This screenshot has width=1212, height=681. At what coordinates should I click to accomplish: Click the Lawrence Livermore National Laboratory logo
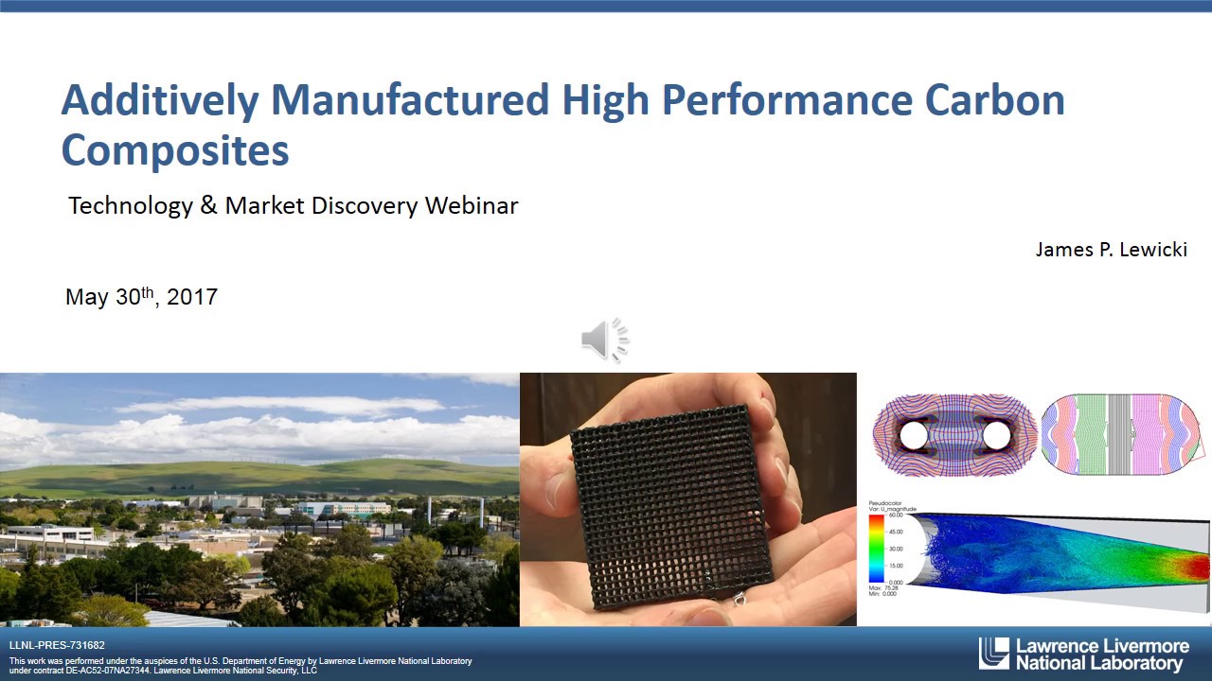tap(1083, 654)
